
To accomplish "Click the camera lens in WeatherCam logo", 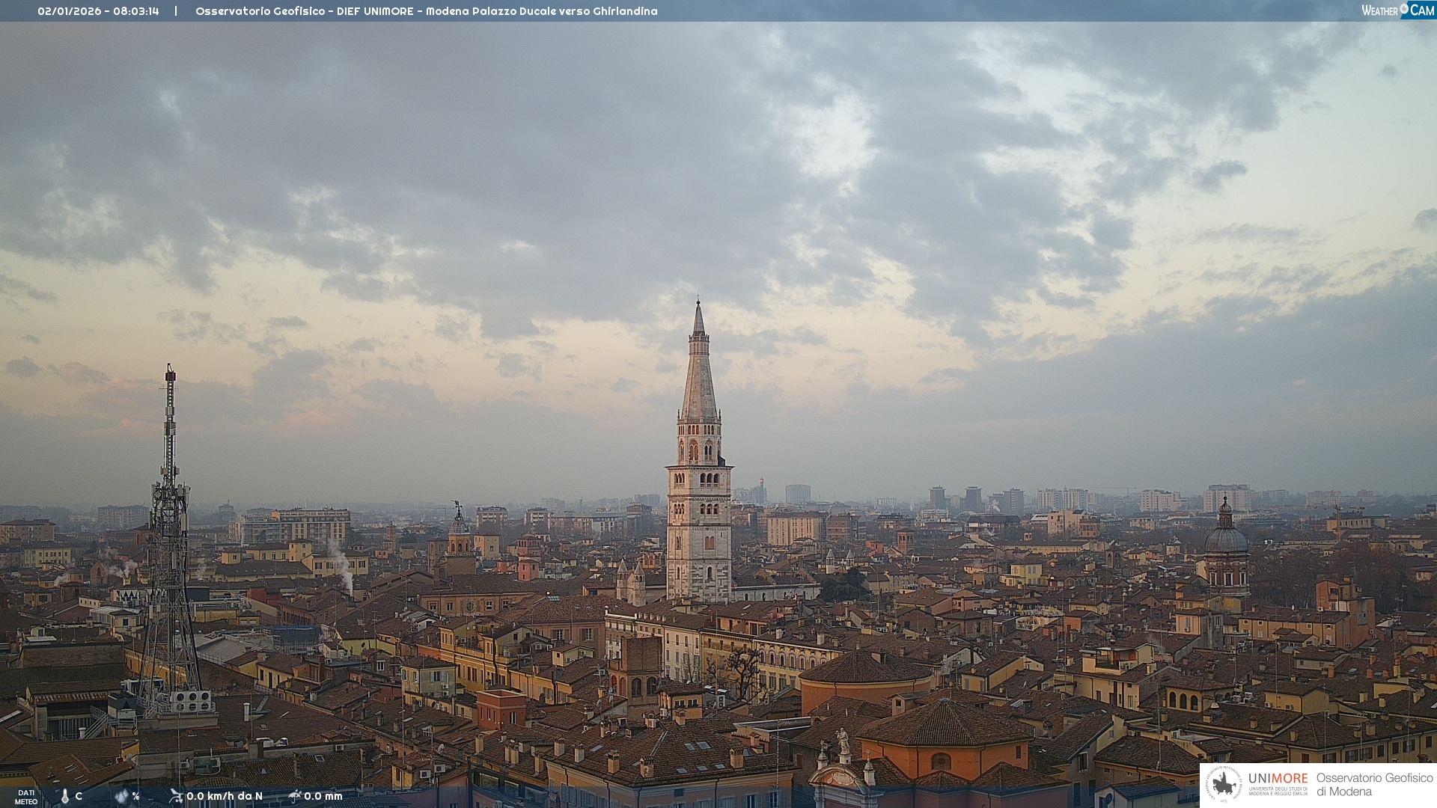I will click(x=1404, y=9).
